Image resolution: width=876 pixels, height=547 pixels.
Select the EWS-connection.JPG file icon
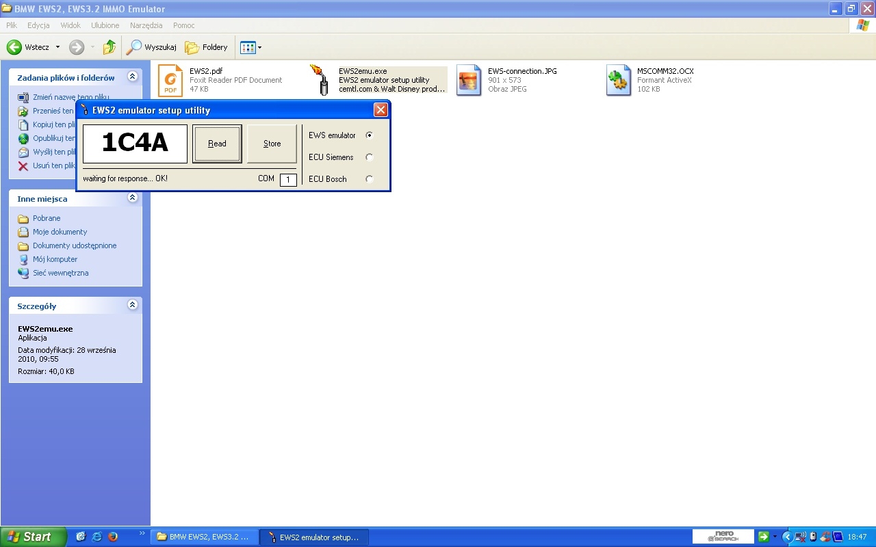click(469, 81)
